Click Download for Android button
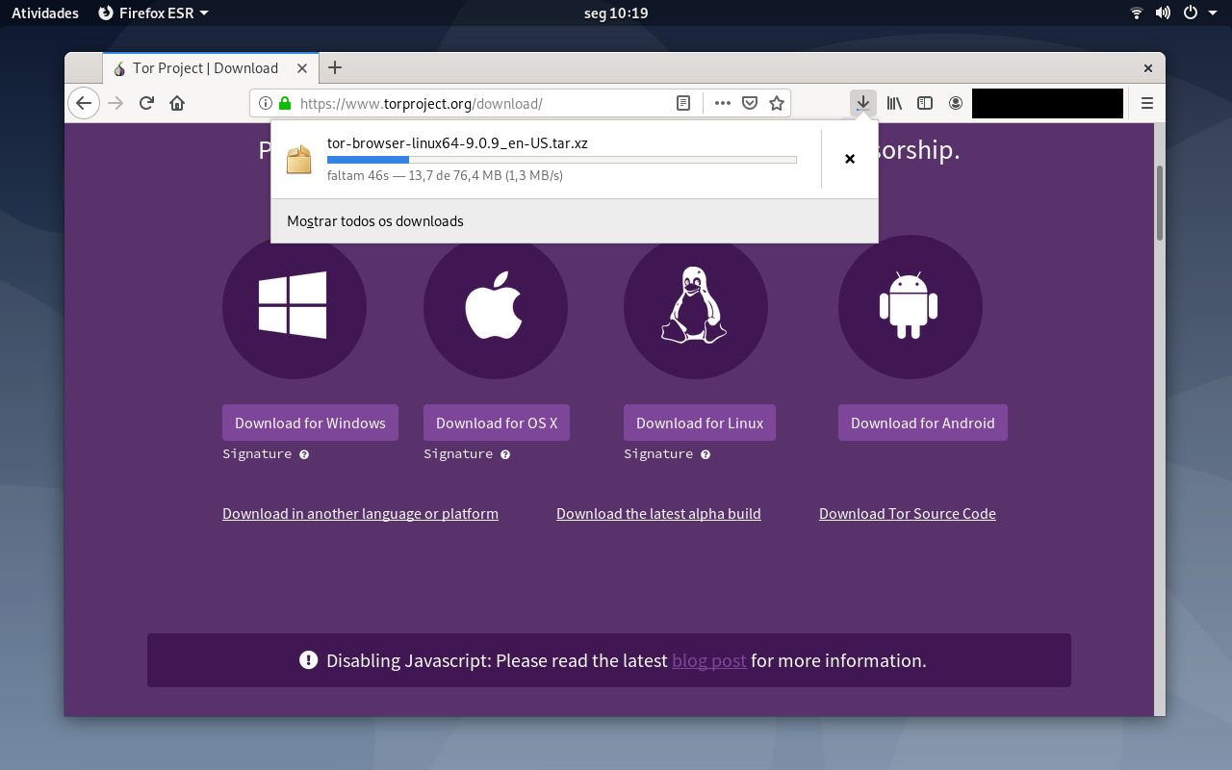The height and width of the screenshot is (770, 1232). 923,423
